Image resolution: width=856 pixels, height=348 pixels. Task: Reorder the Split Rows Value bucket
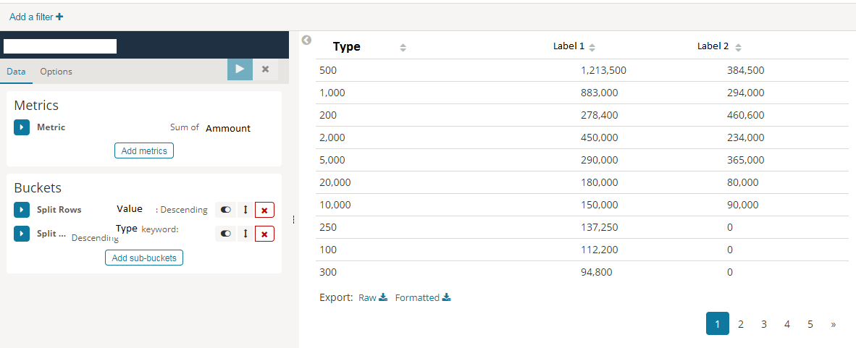[246, 210]
